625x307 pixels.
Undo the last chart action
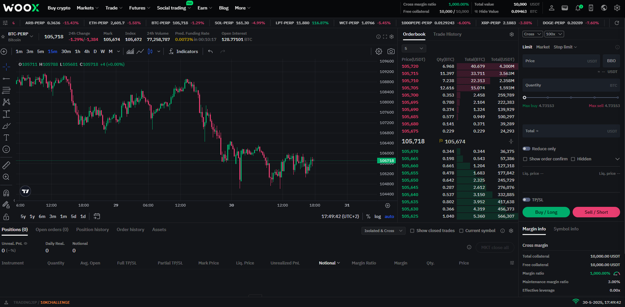pos(210,52)
